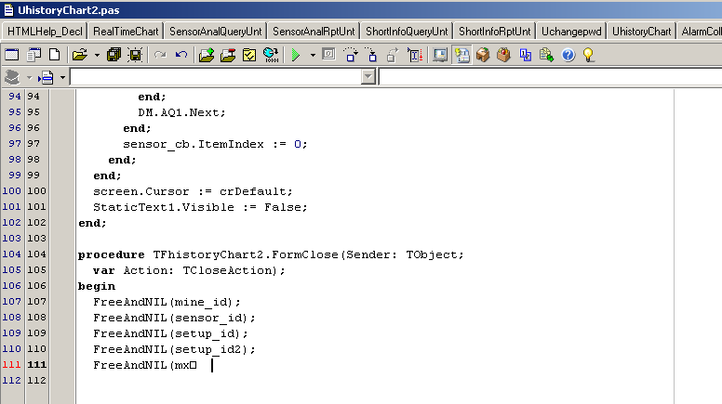Click the empty input field right of combo box
Viewport: 722px width, 404px height.
coord(549,77)
